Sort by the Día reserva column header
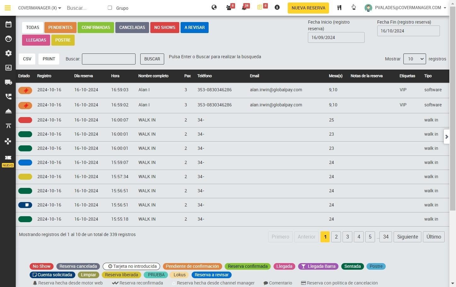The image size is (456, 287). tap(84, 76)
